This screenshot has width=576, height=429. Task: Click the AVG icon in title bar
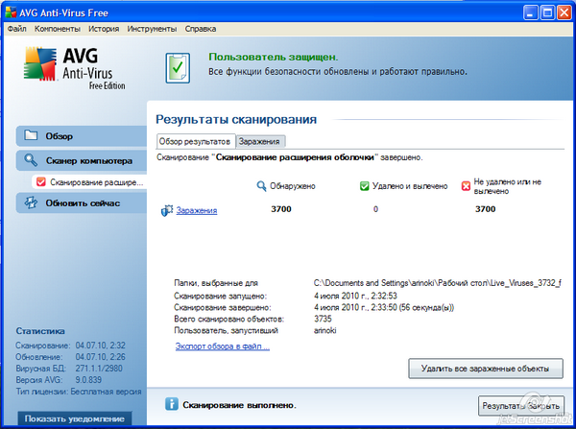[x=11, y=12]
